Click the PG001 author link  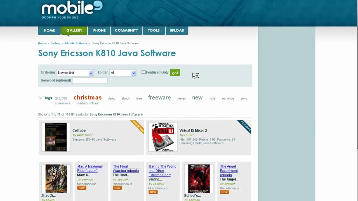tap(189, 135)
